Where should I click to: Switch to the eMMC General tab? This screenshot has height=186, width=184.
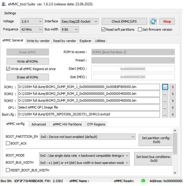pos(13,40)
